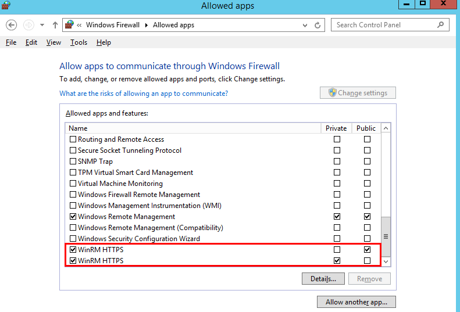Click the list scroll up arrow
The width and height of the screenshot is (460, 312).
click(386, 128)
